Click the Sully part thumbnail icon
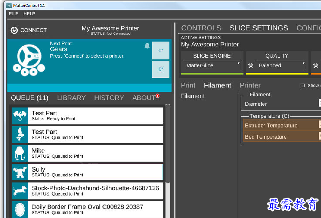 tap(20, 172)
